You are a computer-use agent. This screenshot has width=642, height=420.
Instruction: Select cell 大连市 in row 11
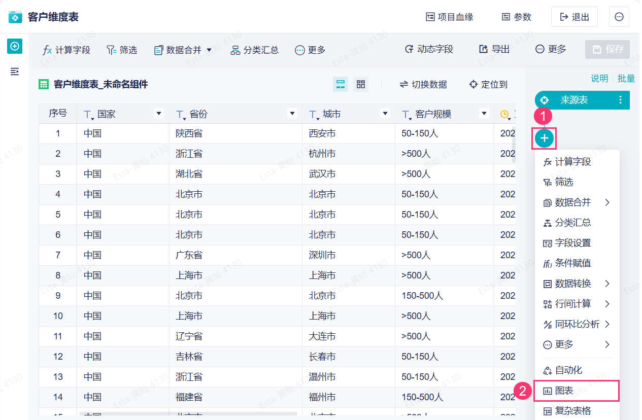pyautogui.click(x=349, y=336)
